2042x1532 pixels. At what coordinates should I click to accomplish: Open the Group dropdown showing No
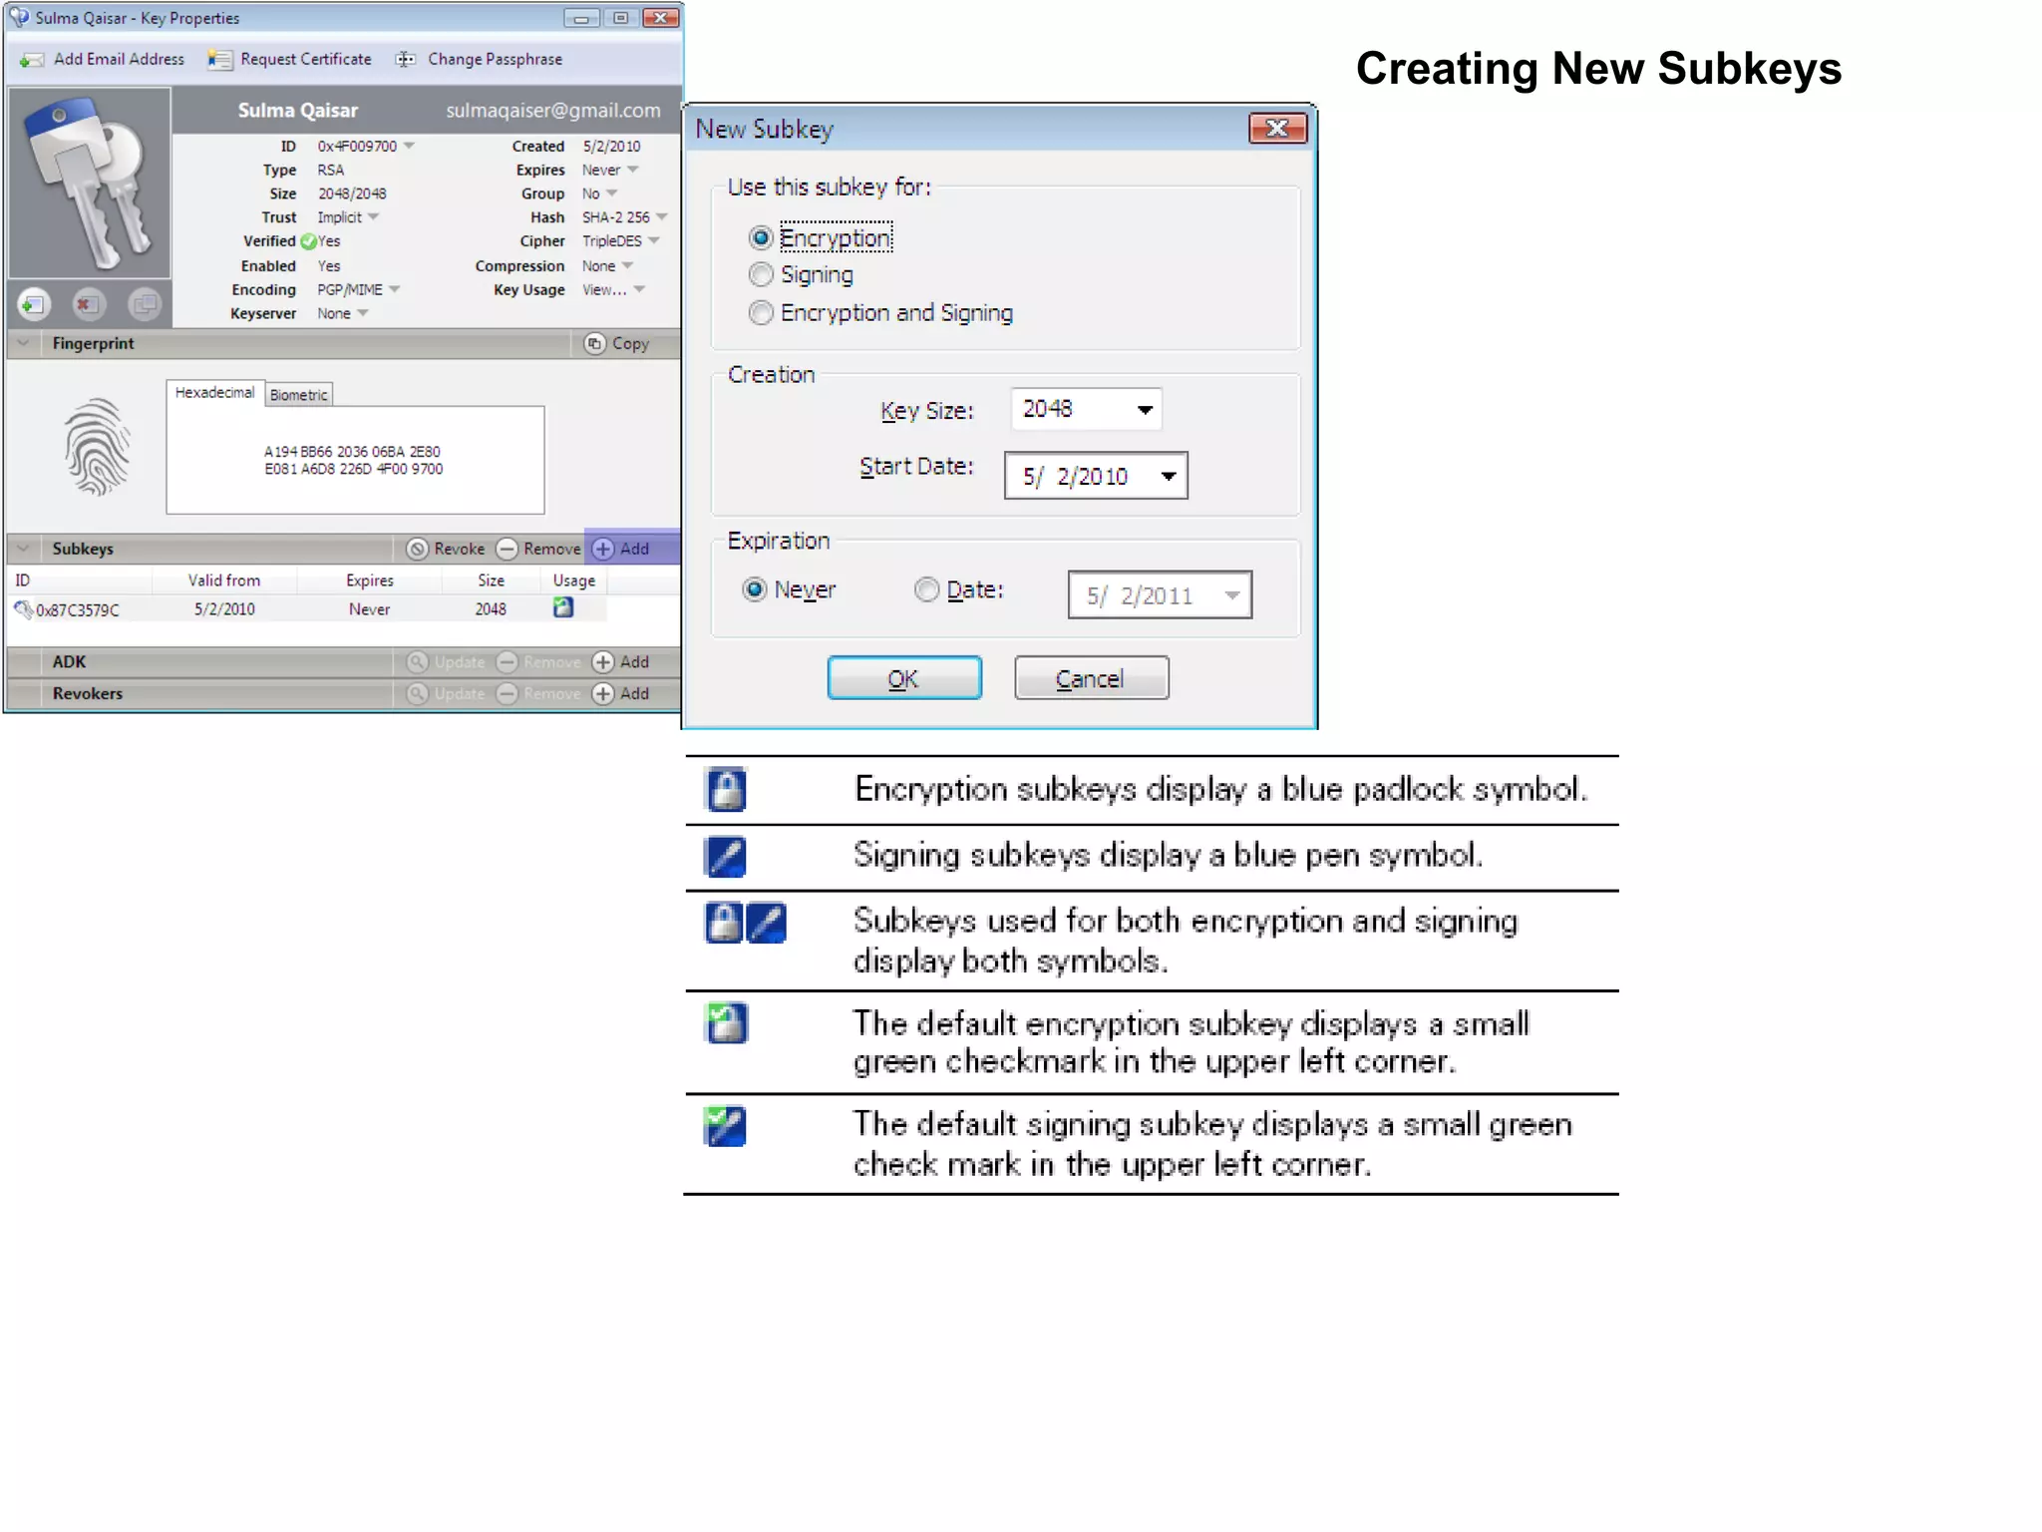pos(611,193)
